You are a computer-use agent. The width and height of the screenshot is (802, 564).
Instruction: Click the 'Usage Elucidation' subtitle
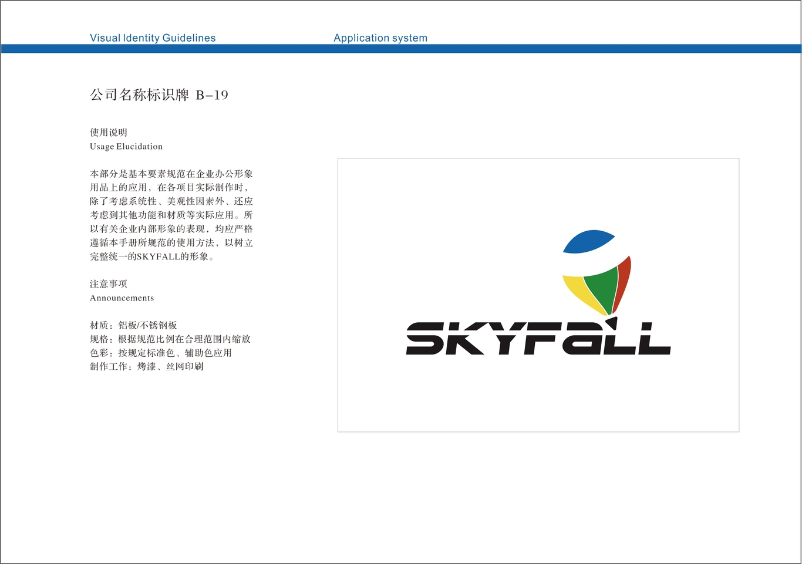point(126,147)
